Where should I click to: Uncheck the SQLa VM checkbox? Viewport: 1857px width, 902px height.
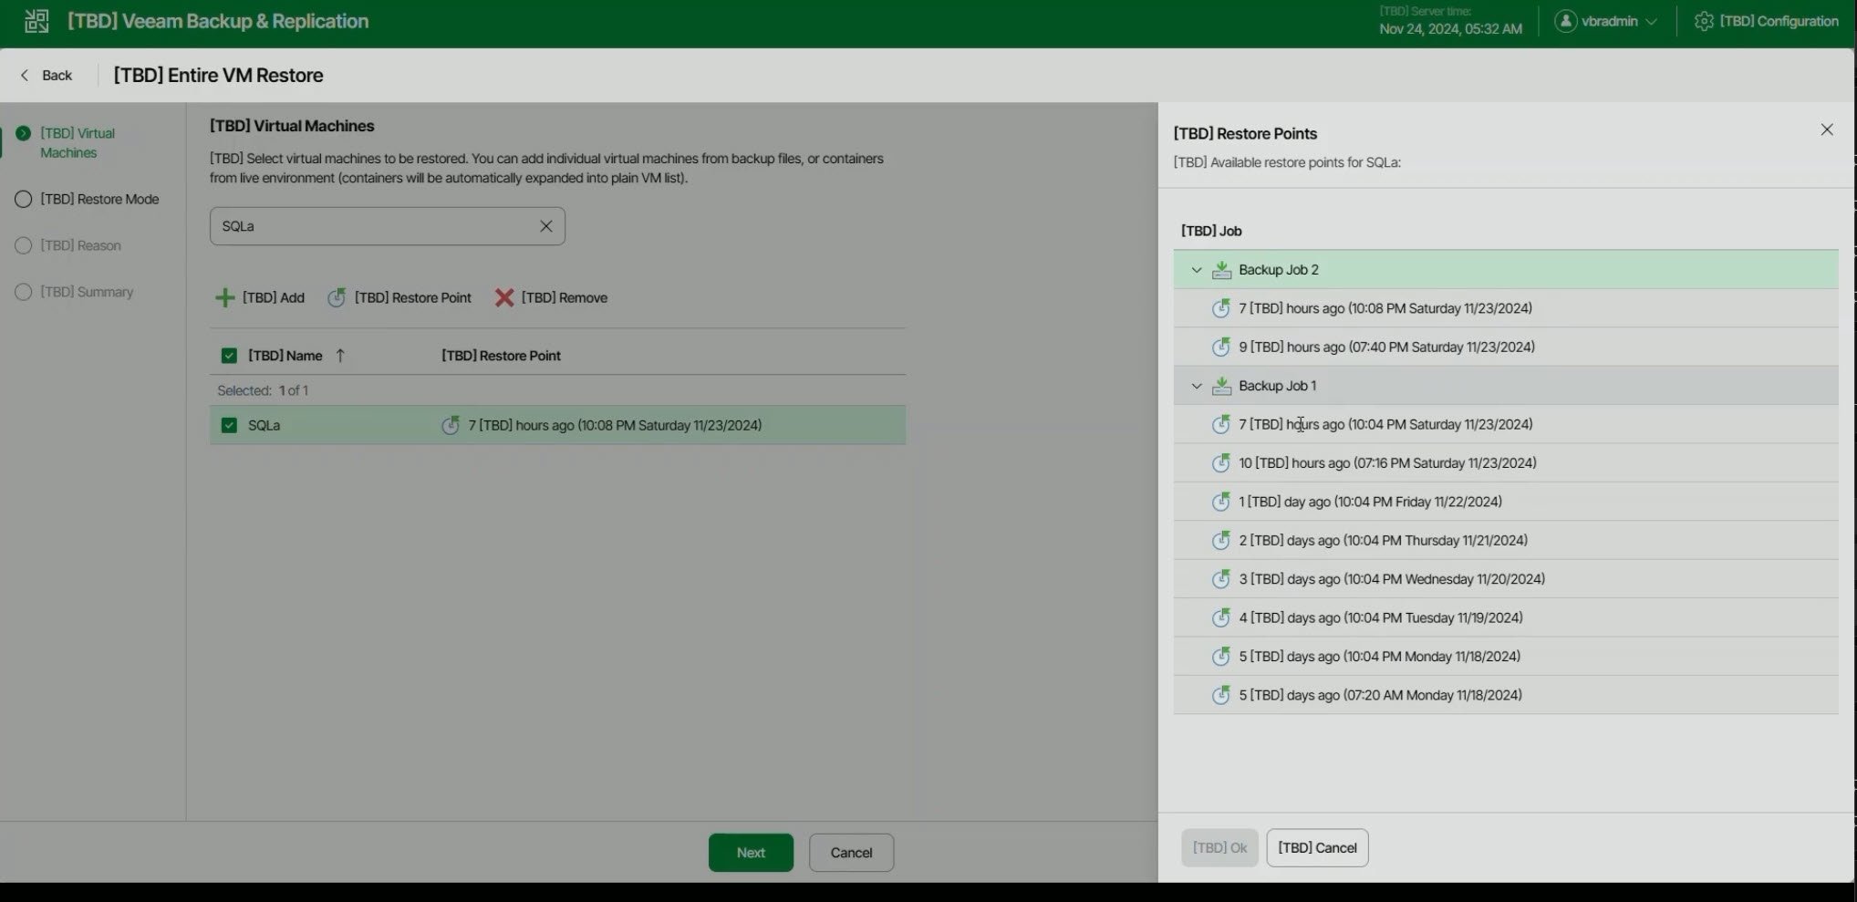point(229,425)
